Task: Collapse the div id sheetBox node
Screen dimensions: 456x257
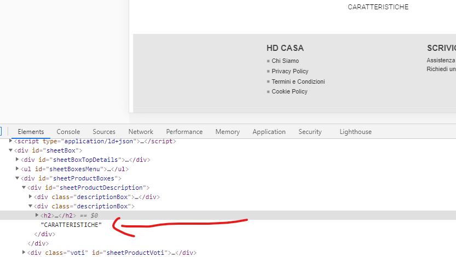Action: coord(11,150)
